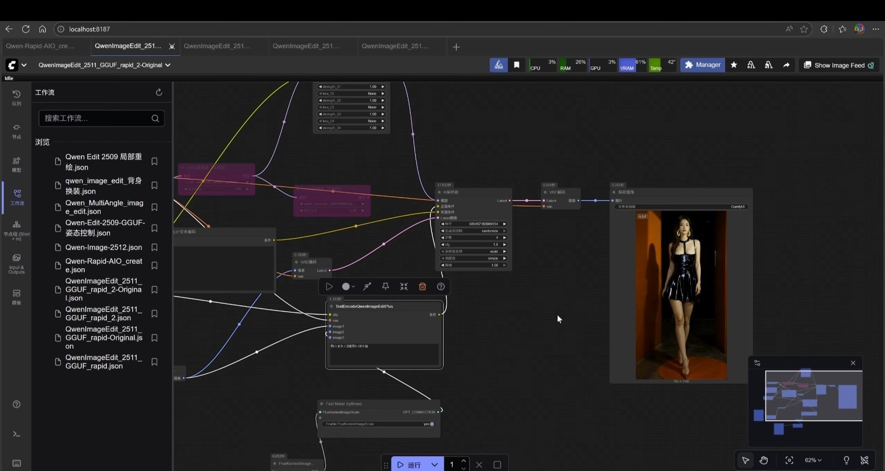
Task: Open the bottom console terminal panel
Action: pyautogui.click(x=17, y=434)
